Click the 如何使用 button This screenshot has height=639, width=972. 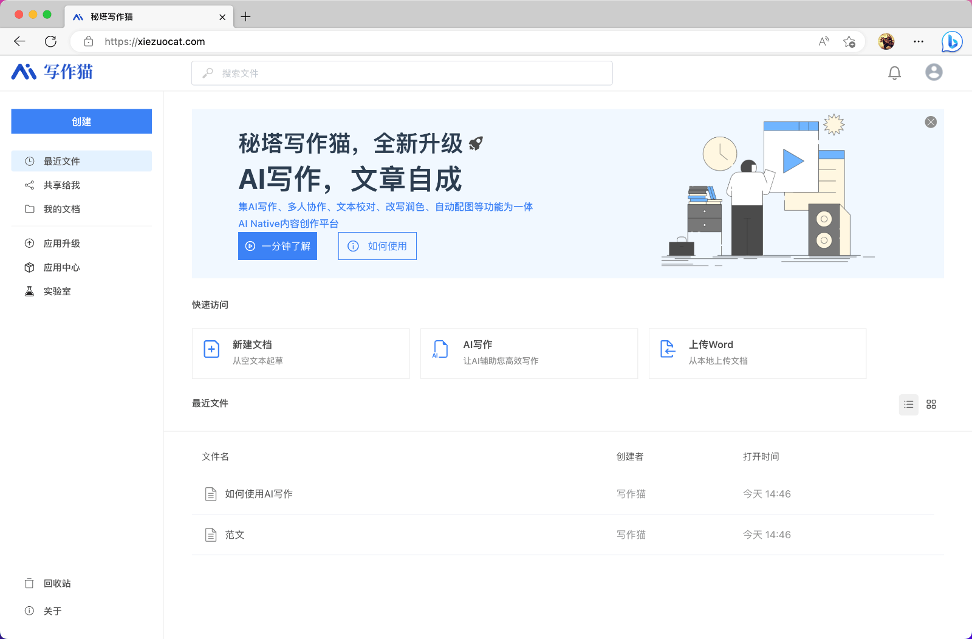pos(377,246)
